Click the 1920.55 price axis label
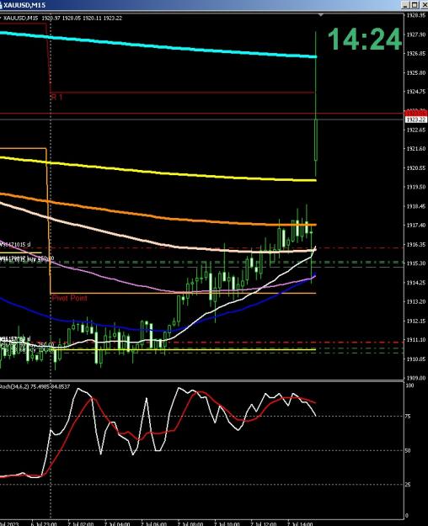 tap(416, 168)
